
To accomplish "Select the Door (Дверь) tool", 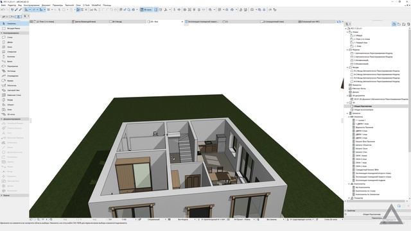I will pos(10,42).
